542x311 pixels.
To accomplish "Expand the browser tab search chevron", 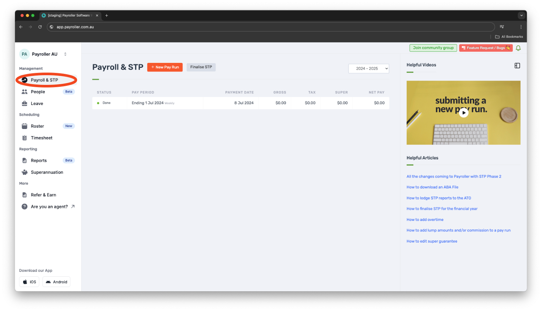I will click(521, 16).
